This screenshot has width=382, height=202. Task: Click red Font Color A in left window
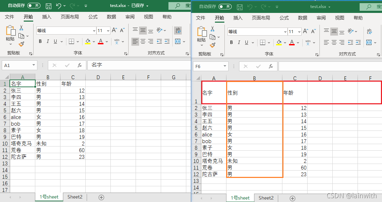101,41
